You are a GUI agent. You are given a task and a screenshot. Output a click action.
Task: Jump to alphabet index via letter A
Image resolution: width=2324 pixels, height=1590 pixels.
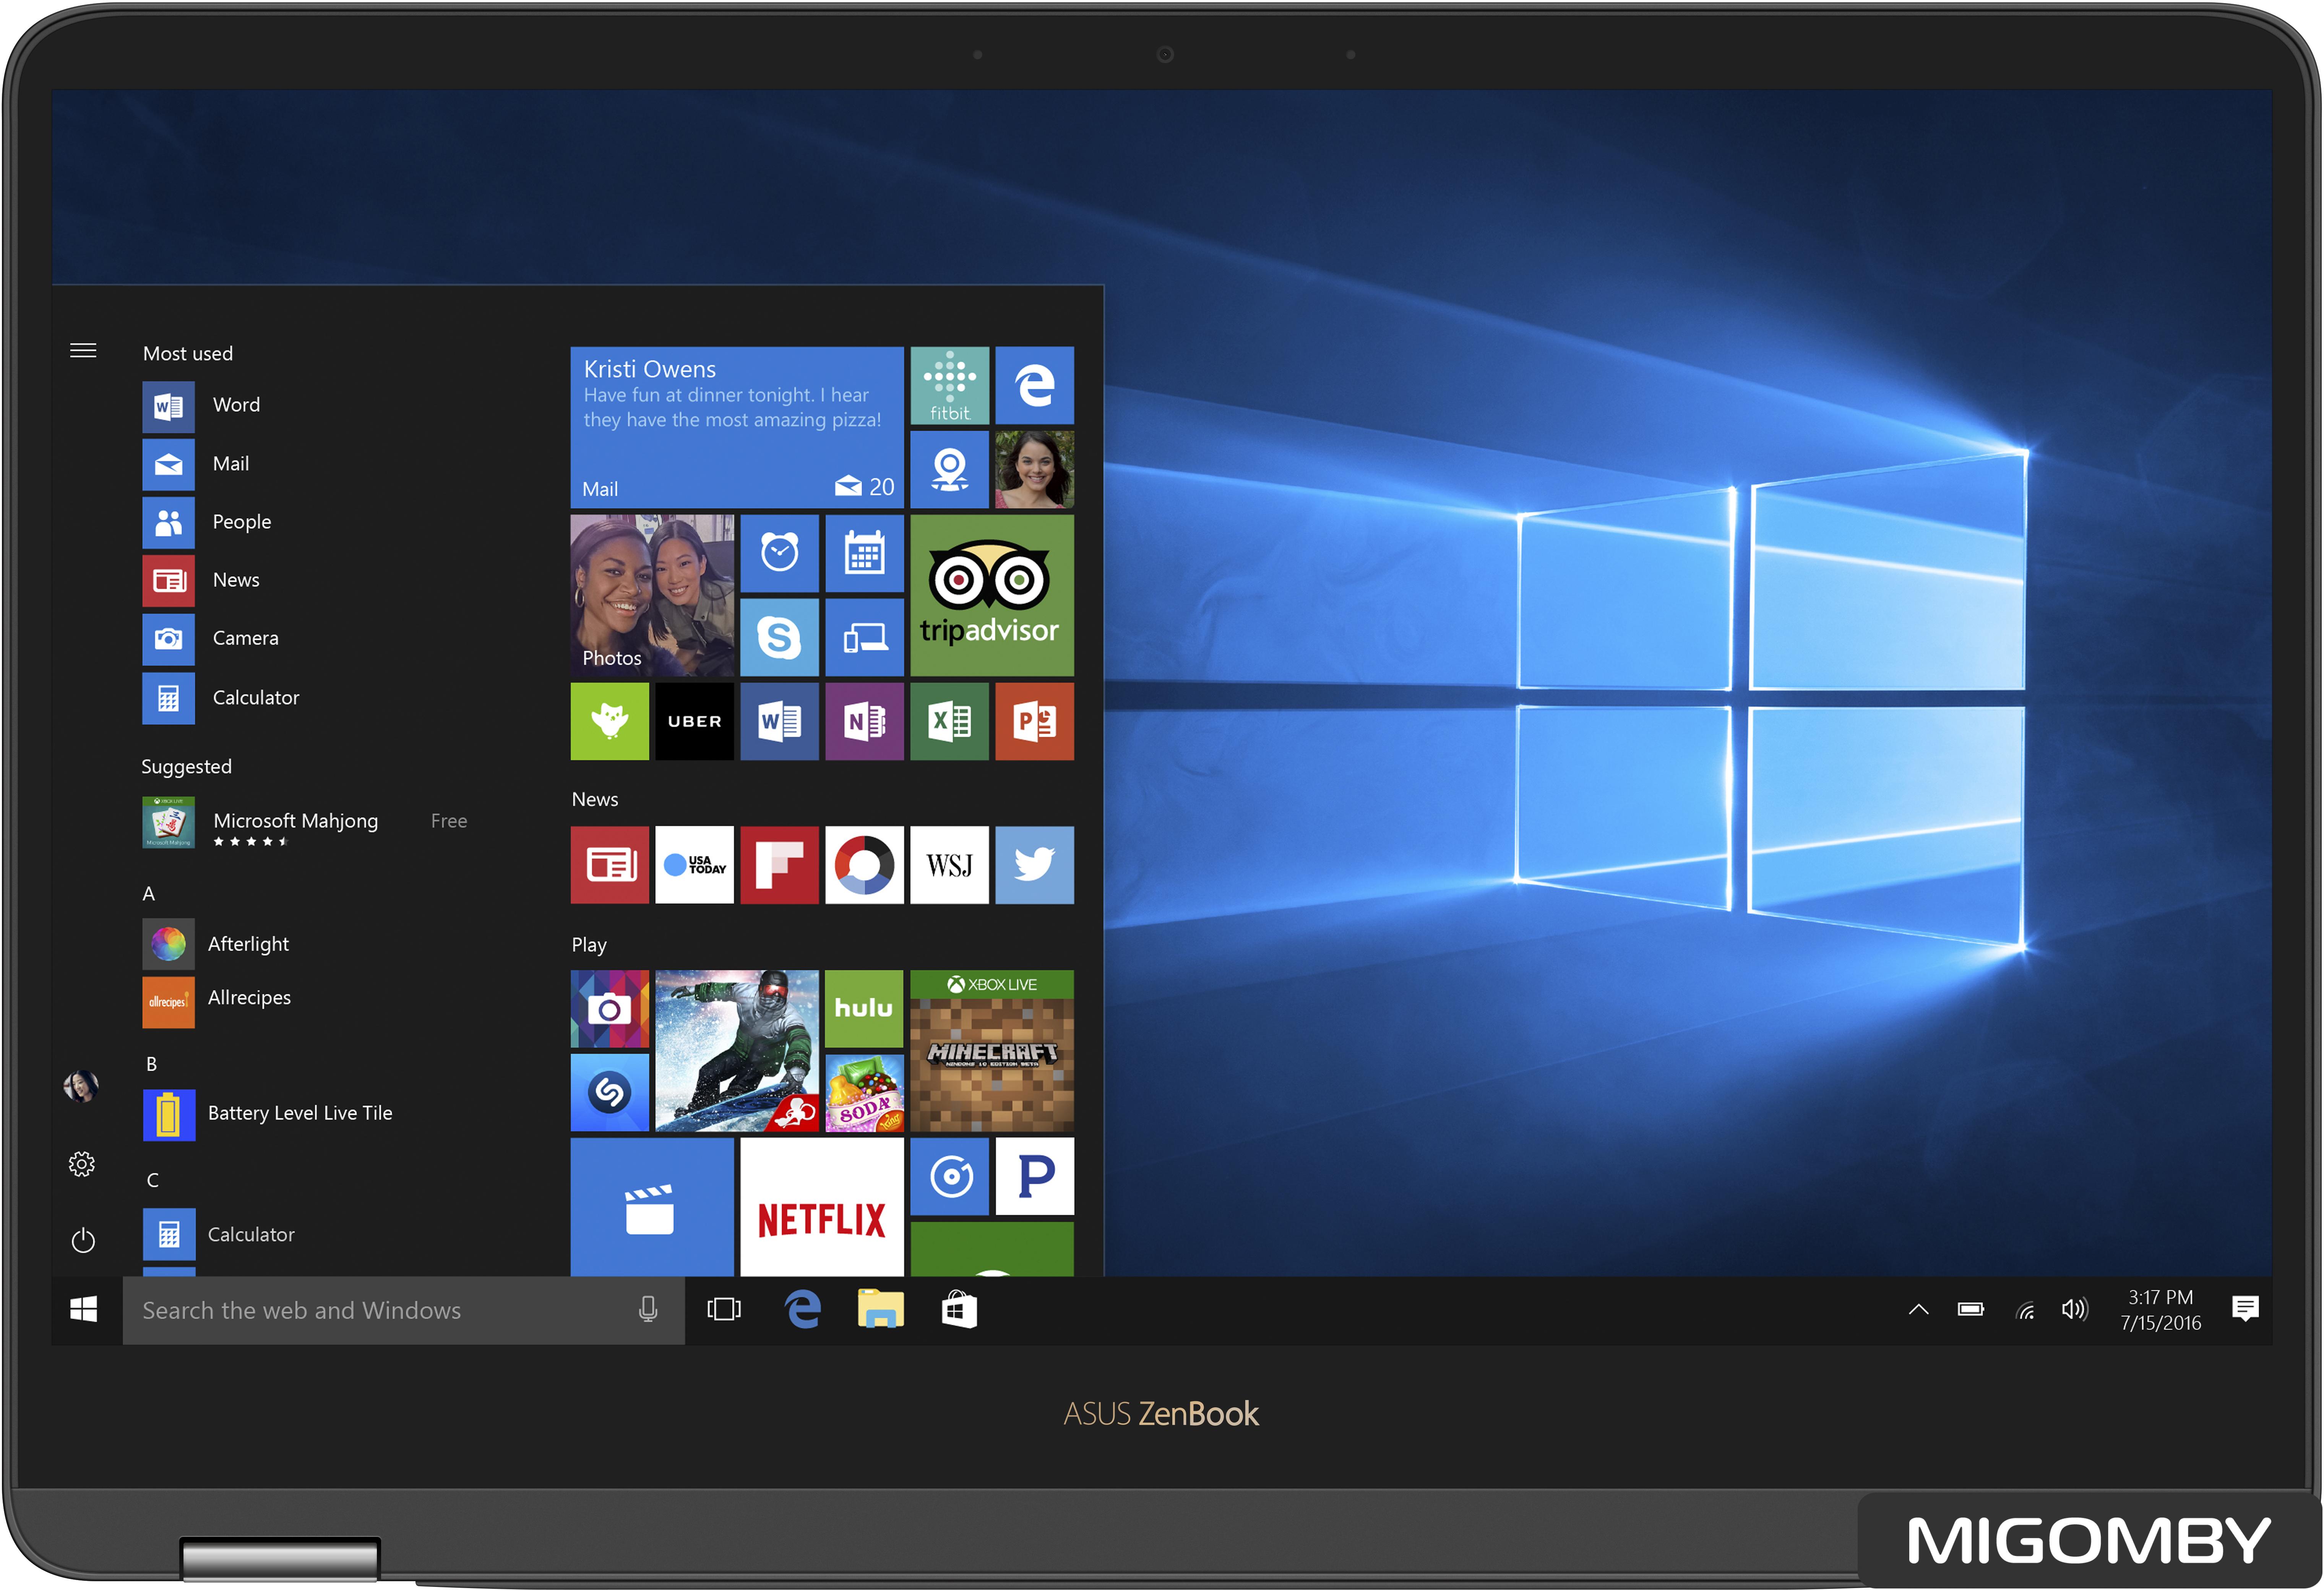[x=149, y=894]
